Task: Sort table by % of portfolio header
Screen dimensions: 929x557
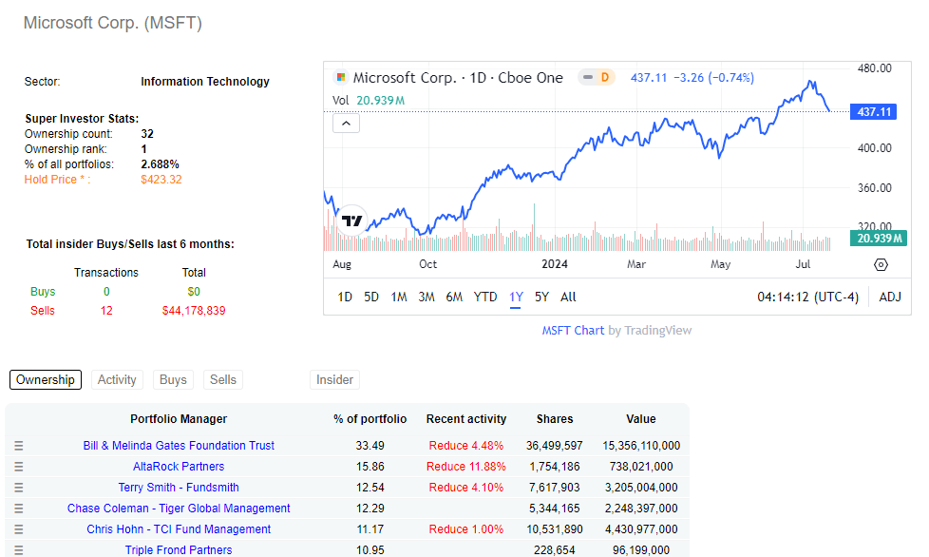Action: click(x=370, y=419)
